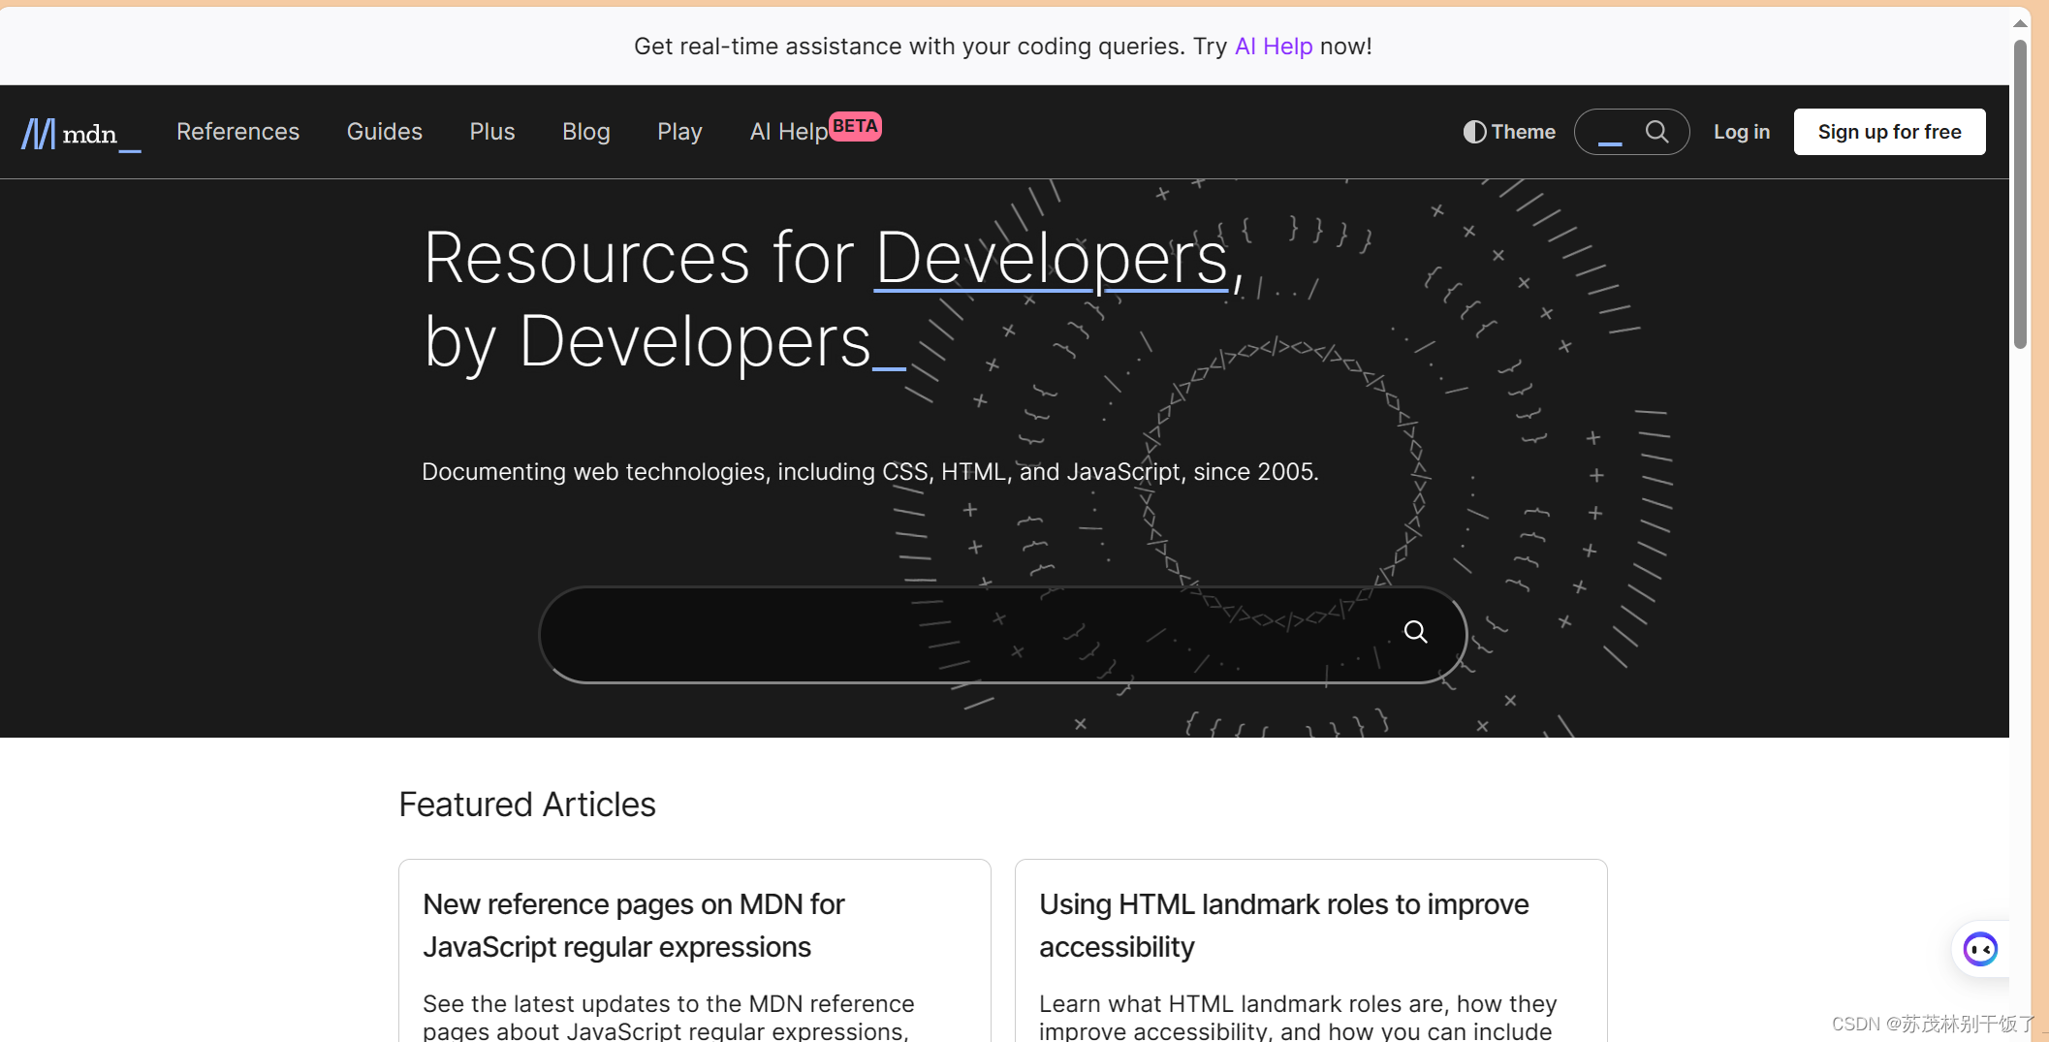This screenshot has height=1042, width=2049.
Task: Open AI Help beta in the navbar
Action: [815, 130]
